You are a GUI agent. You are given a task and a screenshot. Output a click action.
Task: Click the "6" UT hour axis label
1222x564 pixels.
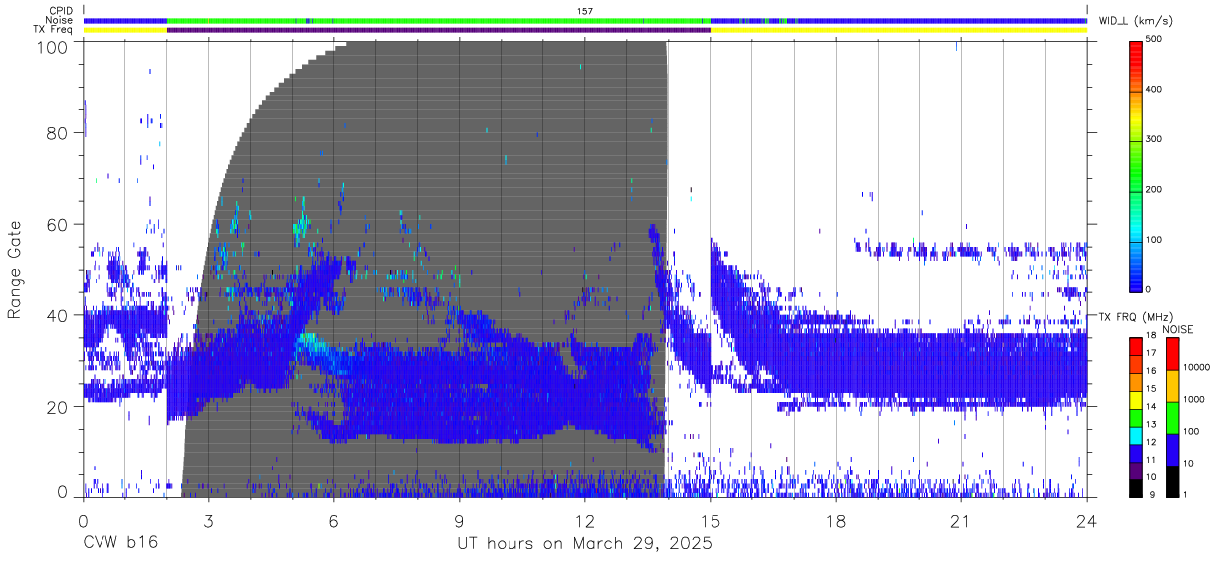(x=333, y=521)
